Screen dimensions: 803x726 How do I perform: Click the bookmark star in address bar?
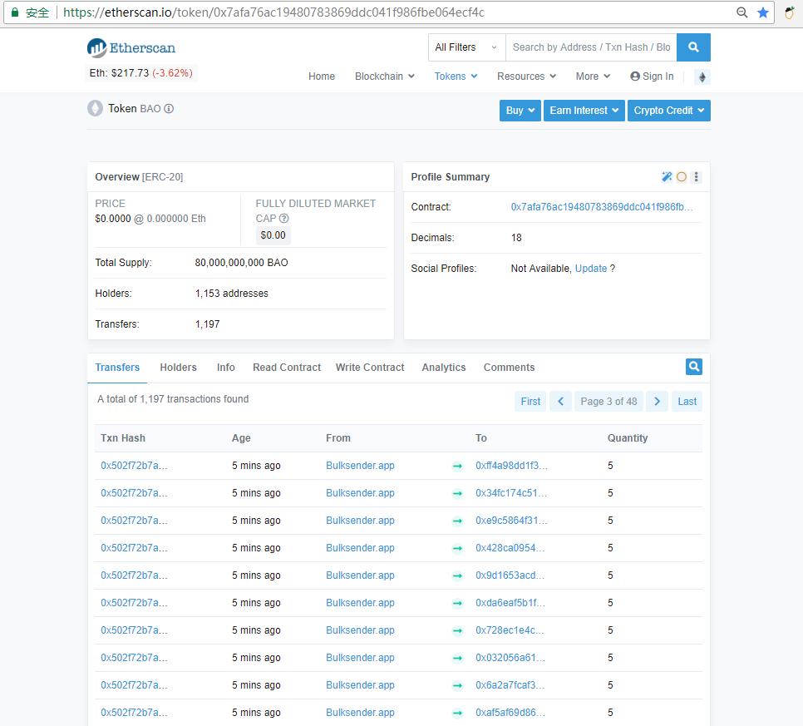click(763, 12)
